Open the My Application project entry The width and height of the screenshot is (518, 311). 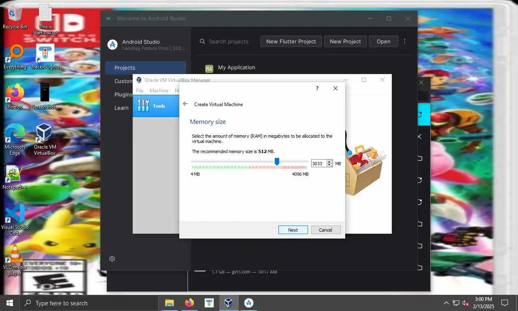pos(236,67)
